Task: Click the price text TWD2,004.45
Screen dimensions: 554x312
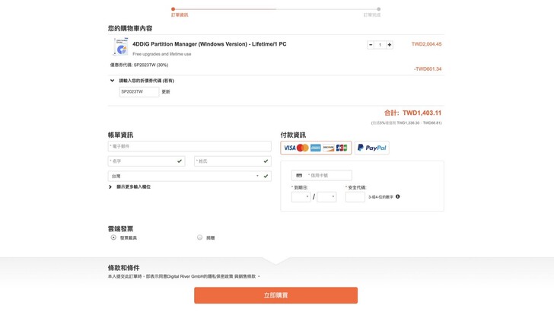Action: 426,44
